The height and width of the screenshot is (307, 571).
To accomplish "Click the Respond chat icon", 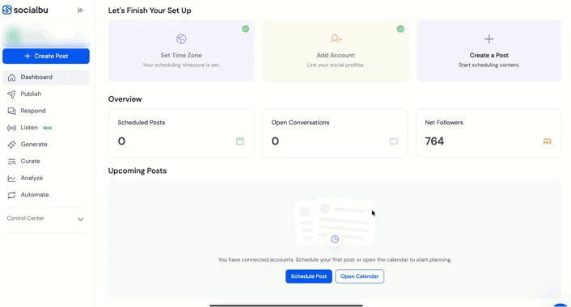I will coord(11,111).
